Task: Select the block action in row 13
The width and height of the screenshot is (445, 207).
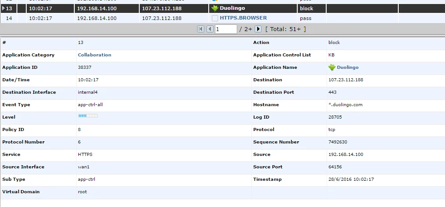Action: click(x=307, y=8)
